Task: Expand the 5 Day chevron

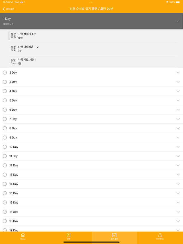Action: pyautogui.click(x=178, y=100)
